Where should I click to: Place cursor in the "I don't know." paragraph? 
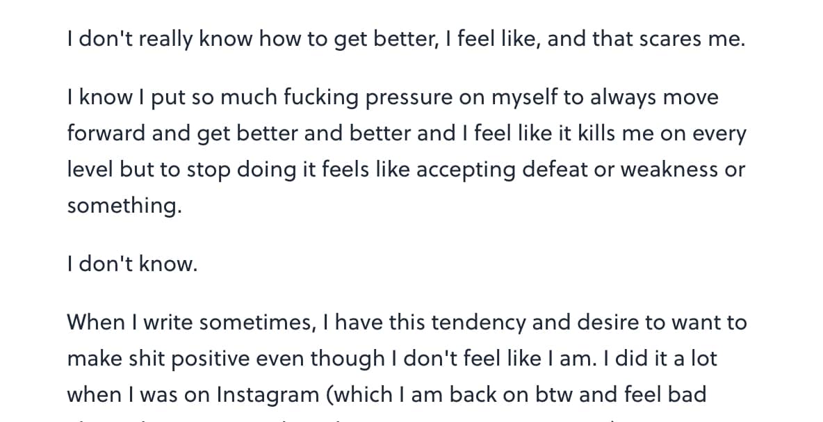132,264
